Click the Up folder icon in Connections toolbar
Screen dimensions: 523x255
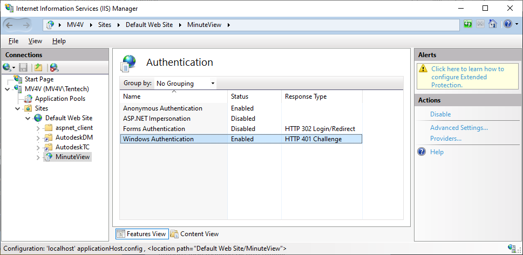tap(38, 68)
